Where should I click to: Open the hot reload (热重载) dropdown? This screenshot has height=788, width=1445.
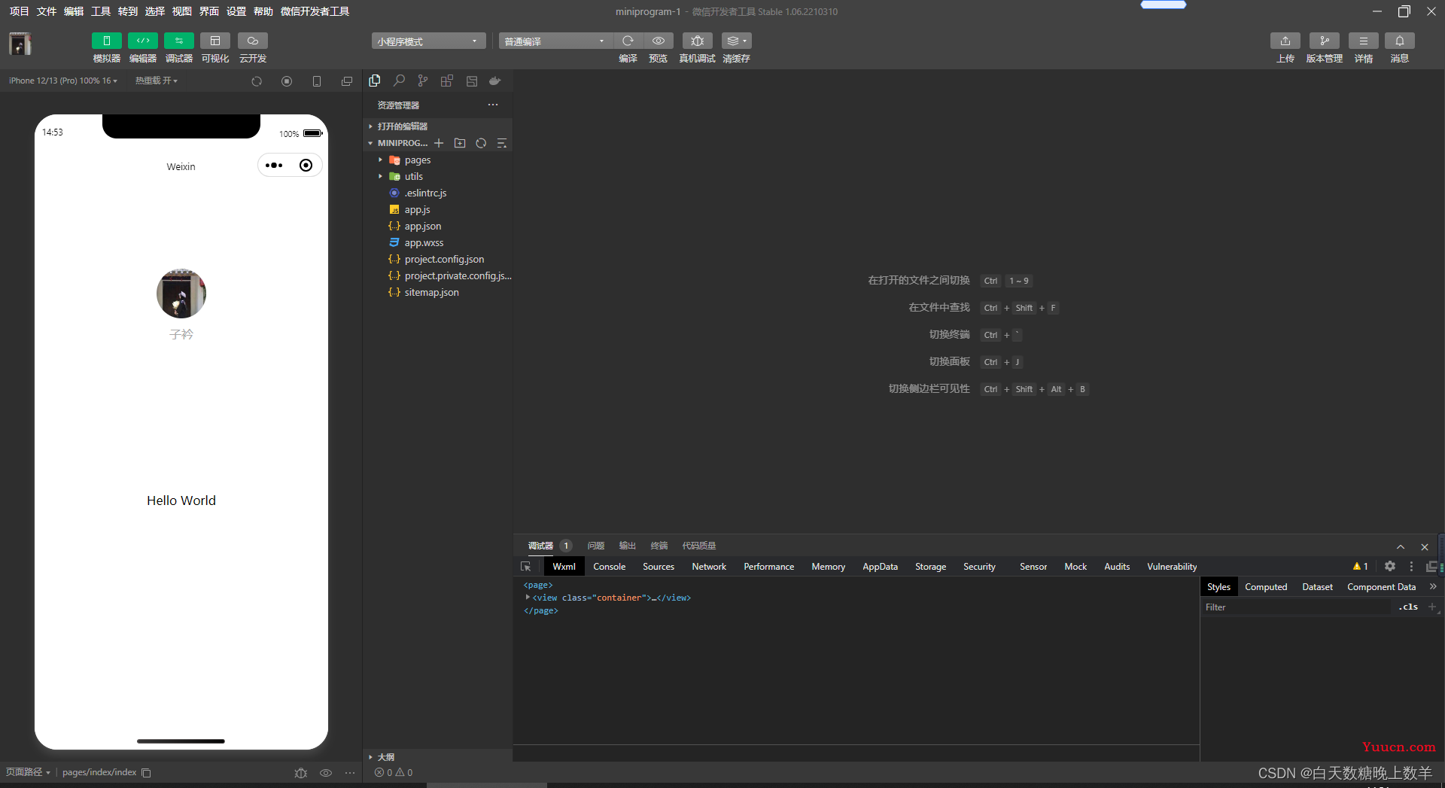156,81
